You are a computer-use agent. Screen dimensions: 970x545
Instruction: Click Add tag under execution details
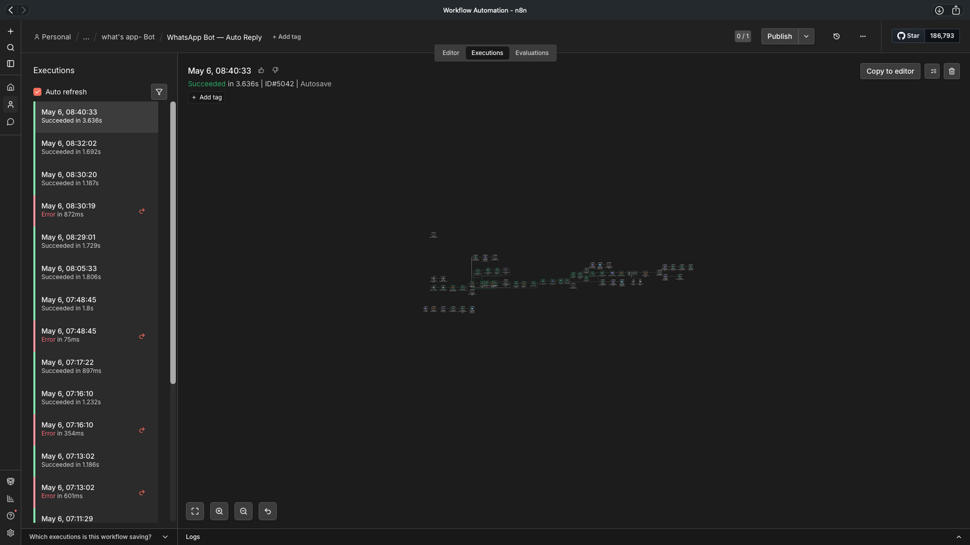tap(207, 97)
